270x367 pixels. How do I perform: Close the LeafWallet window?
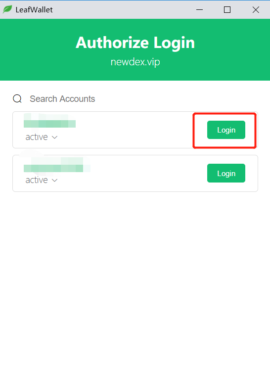coord(256,9)
